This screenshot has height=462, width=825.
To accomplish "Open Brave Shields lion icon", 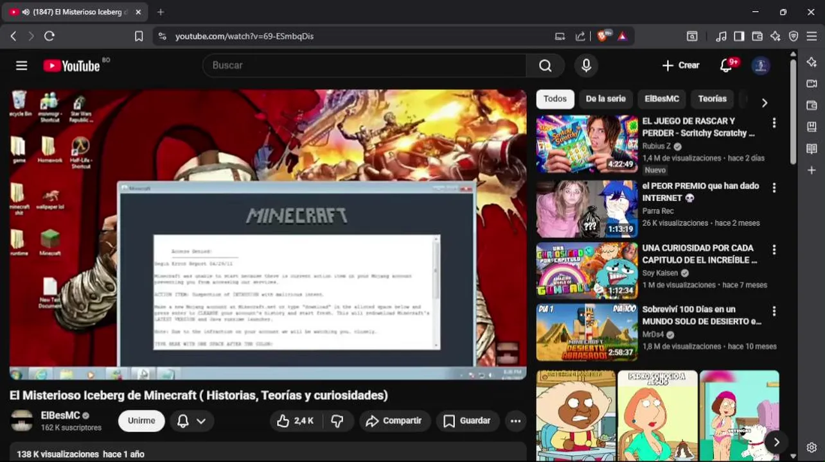I will click(602, 37).
